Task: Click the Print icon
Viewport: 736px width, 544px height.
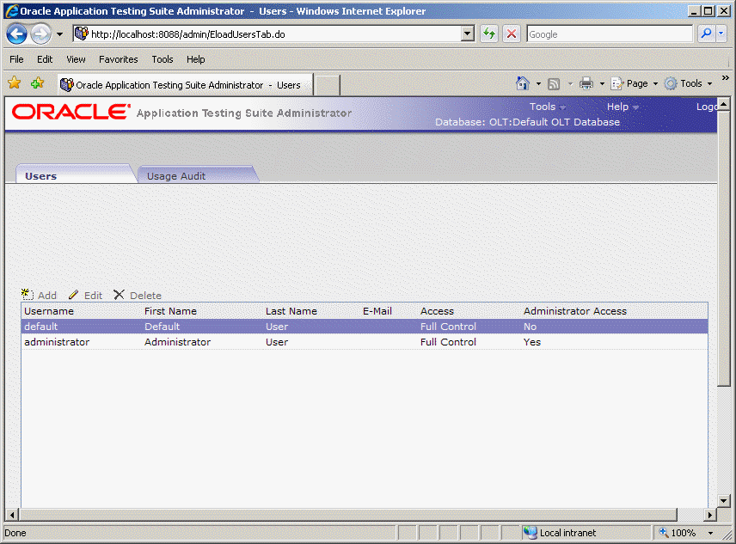Action: pos(586,83)
